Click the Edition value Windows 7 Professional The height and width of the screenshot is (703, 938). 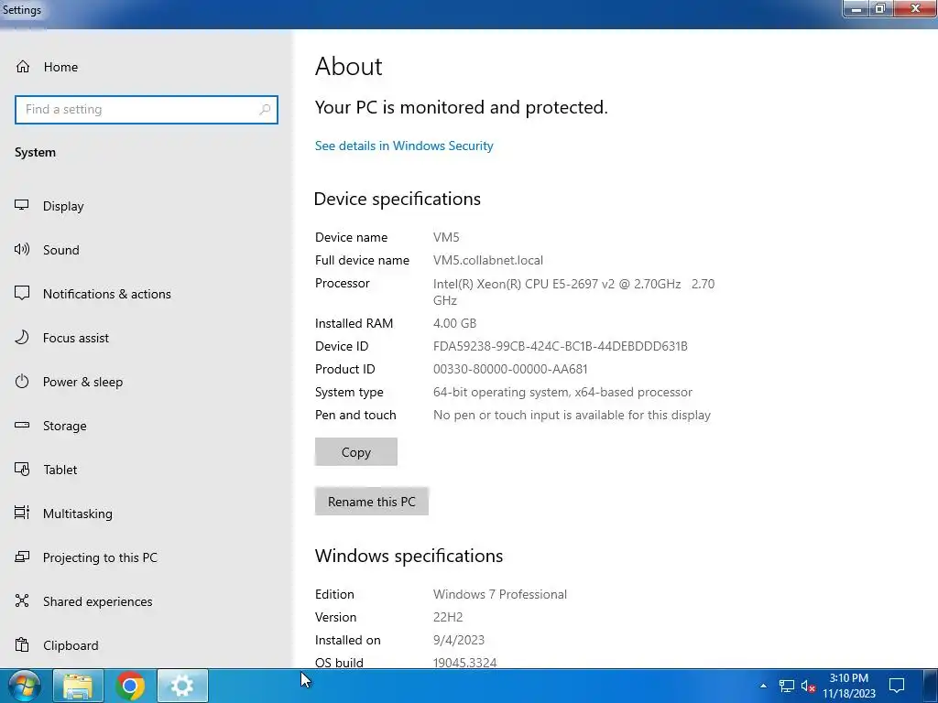tap(500, 594)
